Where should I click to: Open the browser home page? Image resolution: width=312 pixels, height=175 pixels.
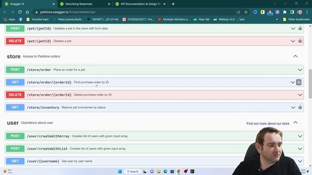coord(27,12)
